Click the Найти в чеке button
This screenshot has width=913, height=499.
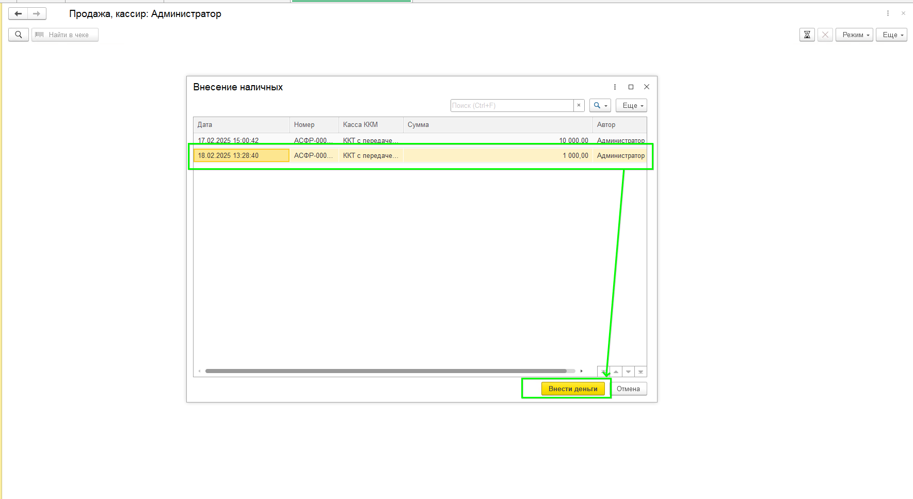[65, 35]
